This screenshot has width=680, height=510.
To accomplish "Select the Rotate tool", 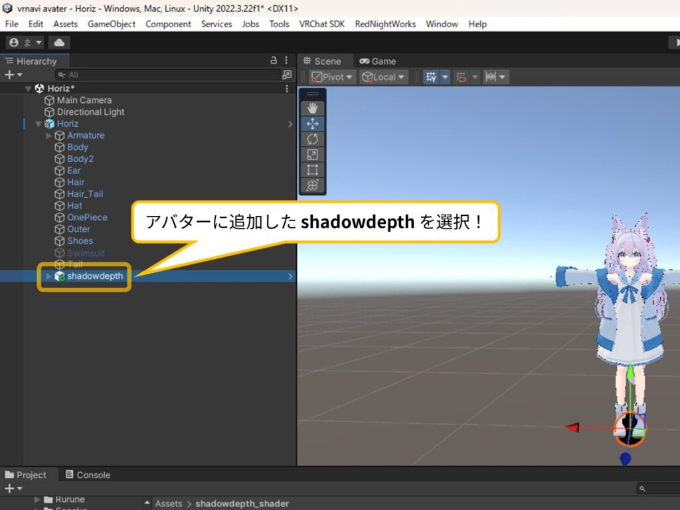I will pos(313,139).
